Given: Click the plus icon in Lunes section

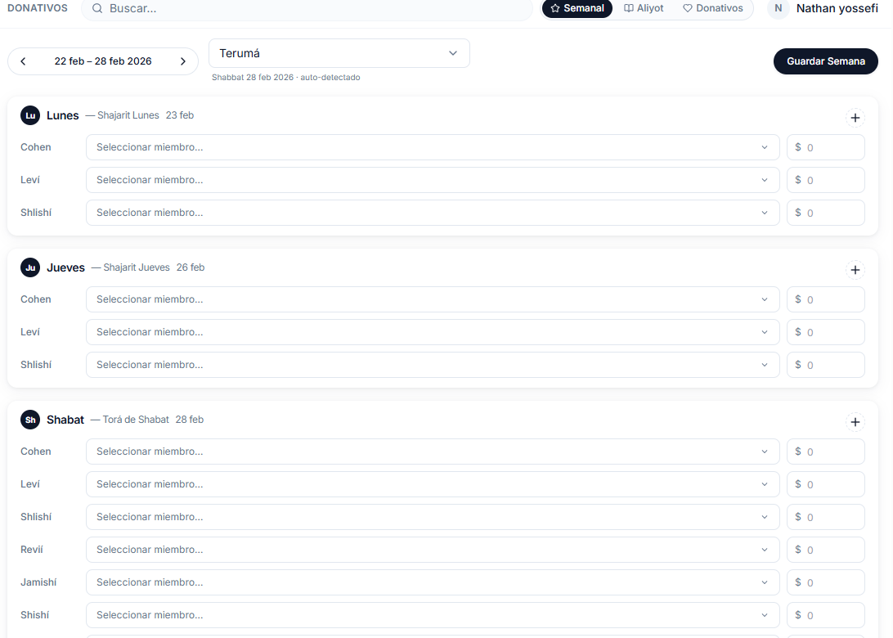Looking at the screenshot, I should coord(855,118).
